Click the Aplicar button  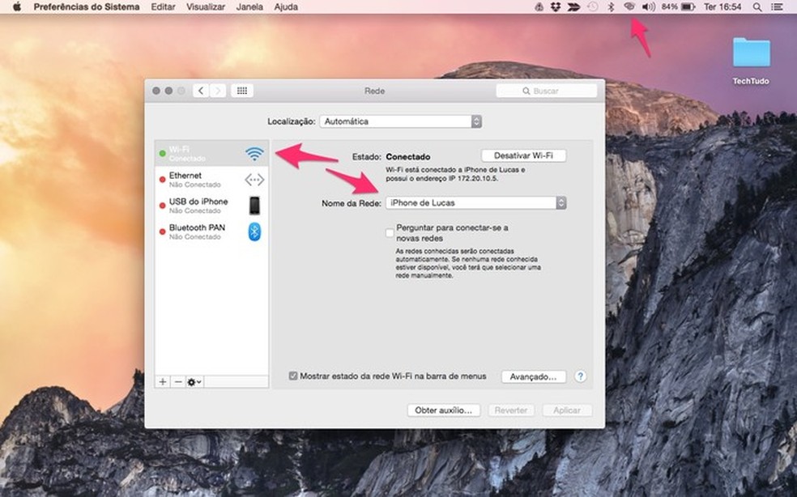pyautogui.click(x=567, y=410)
